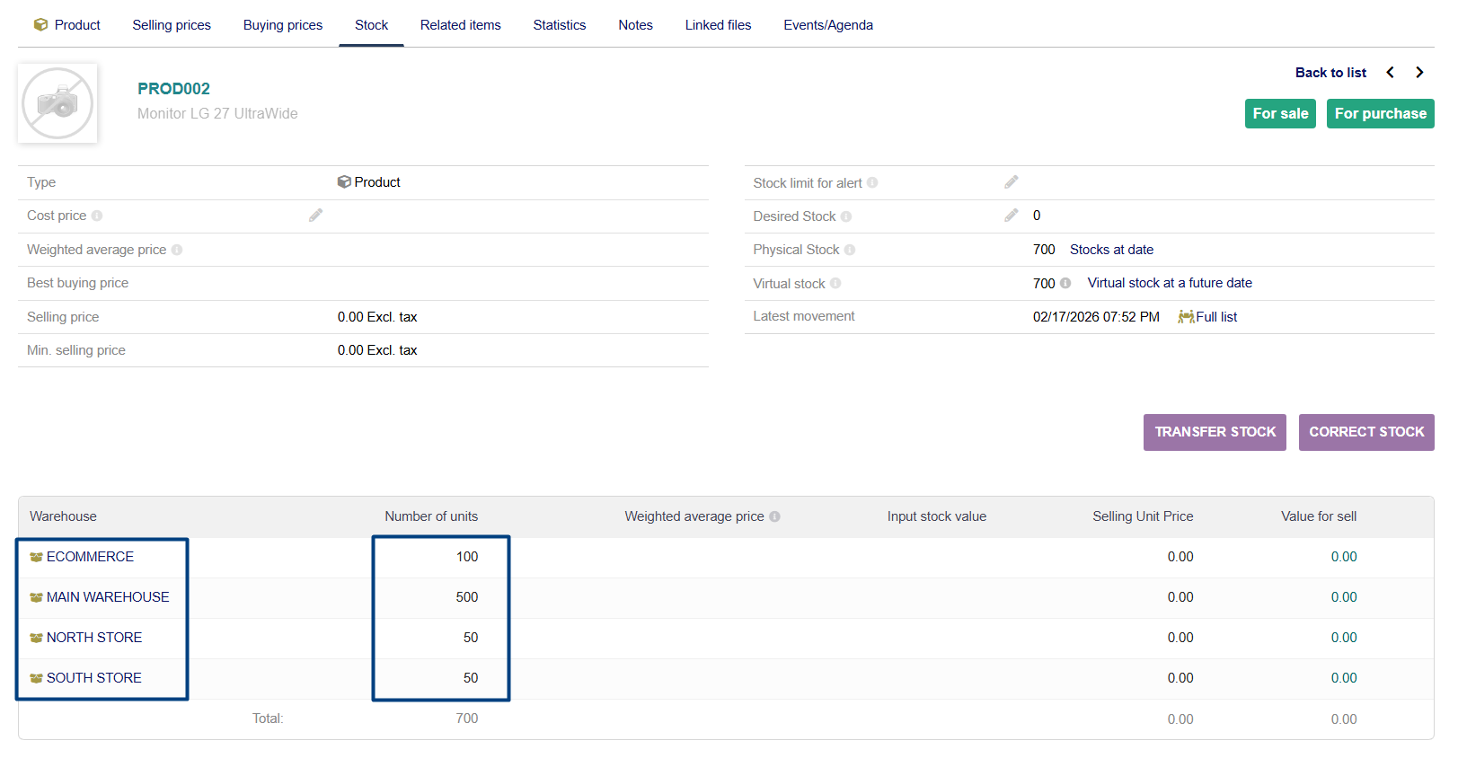Go to the previous product arrow
This screenshot has height=767, width=1458.
1390,73
